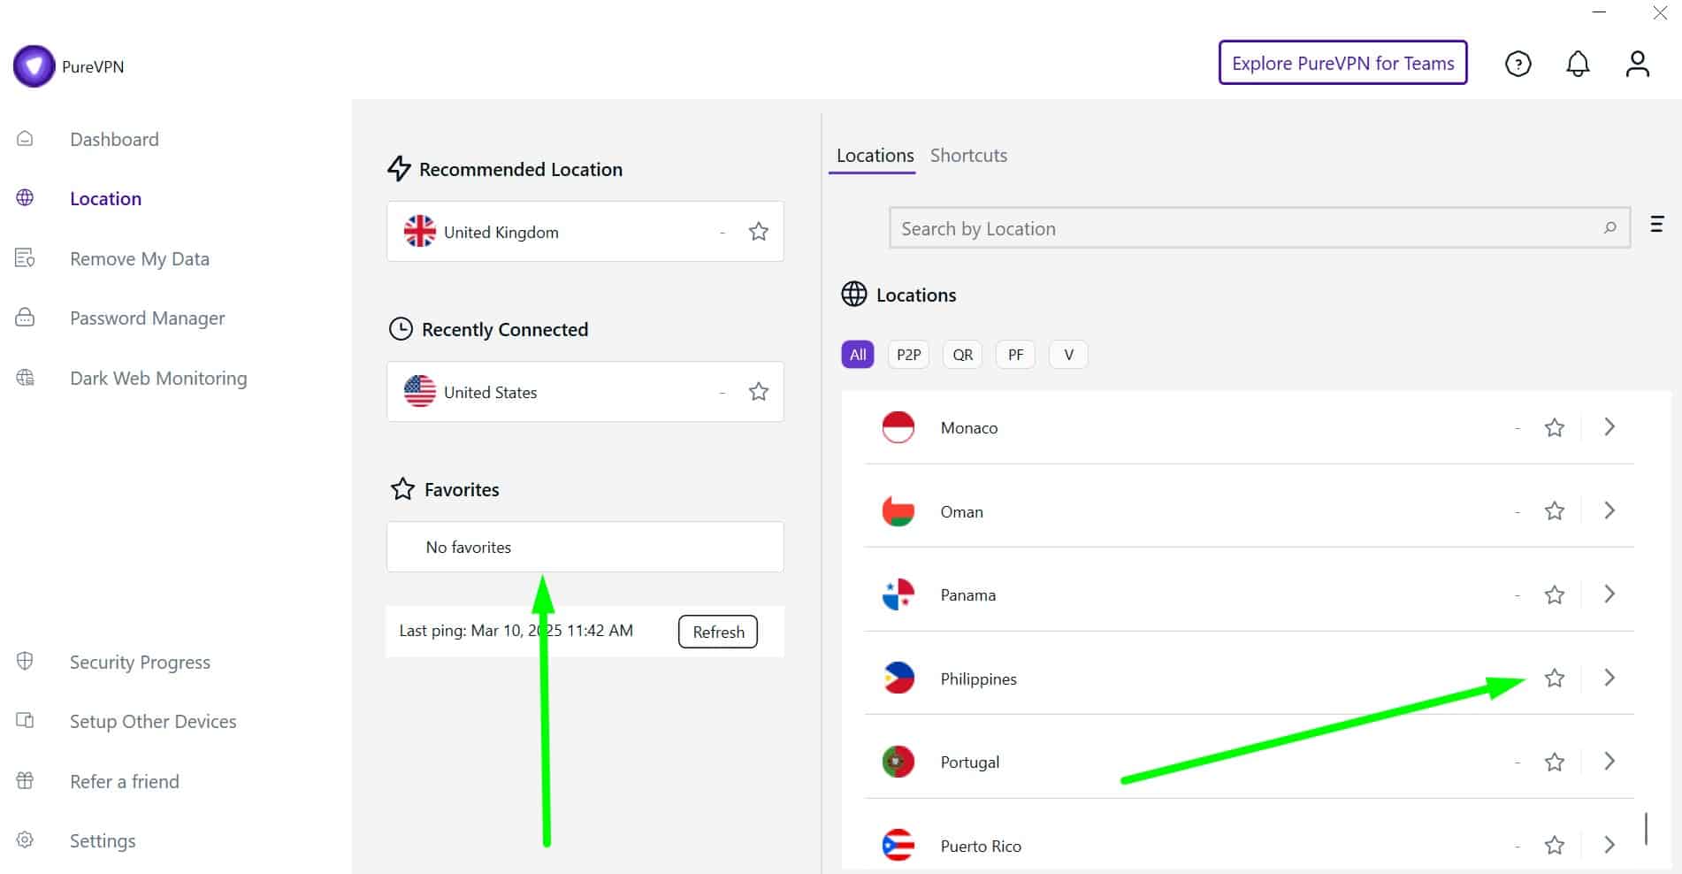Open Password Manager page
Screen dimensions: 1682x874
click(147, 318)
